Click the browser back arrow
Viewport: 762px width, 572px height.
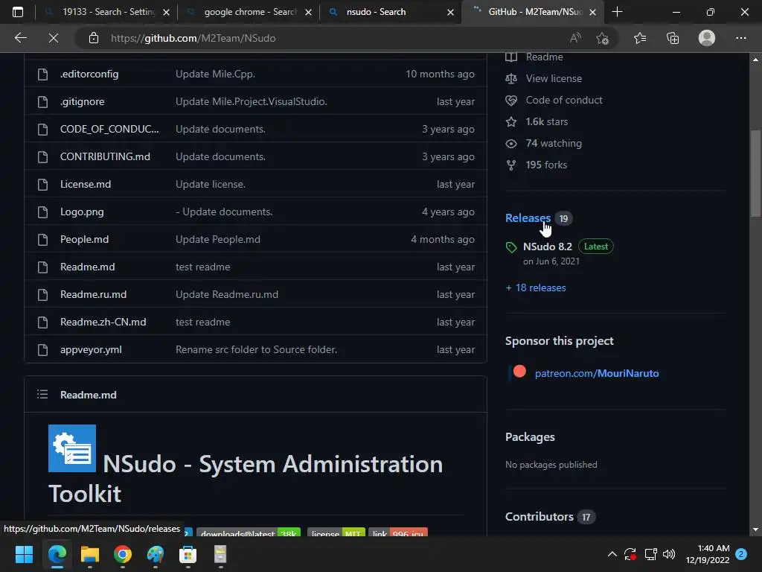point(20,38)
